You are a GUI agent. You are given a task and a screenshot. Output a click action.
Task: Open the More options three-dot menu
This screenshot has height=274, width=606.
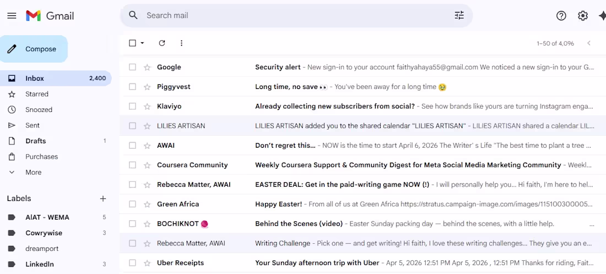click(182, 43)
